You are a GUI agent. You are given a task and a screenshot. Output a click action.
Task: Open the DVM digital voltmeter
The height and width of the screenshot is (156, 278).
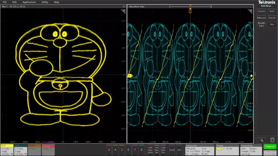[x=172, y=150]
